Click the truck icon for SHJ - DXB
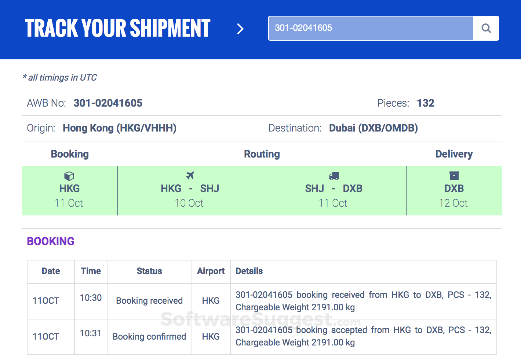 point(334,176)
